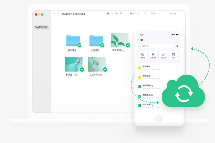Switch to list view in toolbar
Screen dimensions: 215x143
click(112, 13)
